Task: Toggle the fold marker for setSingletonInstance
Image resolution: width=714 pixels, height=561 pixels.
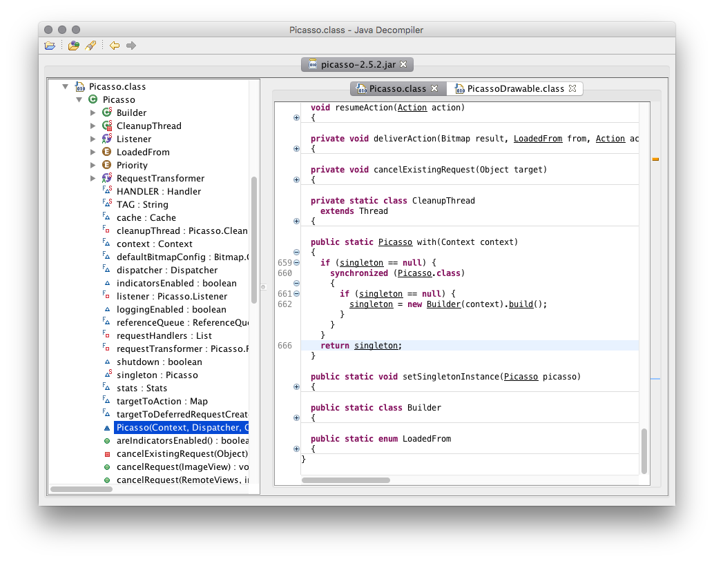Action: pyautogui.click(x=296, y=386)
